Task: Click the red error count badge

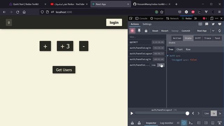Action: (205, 19)
